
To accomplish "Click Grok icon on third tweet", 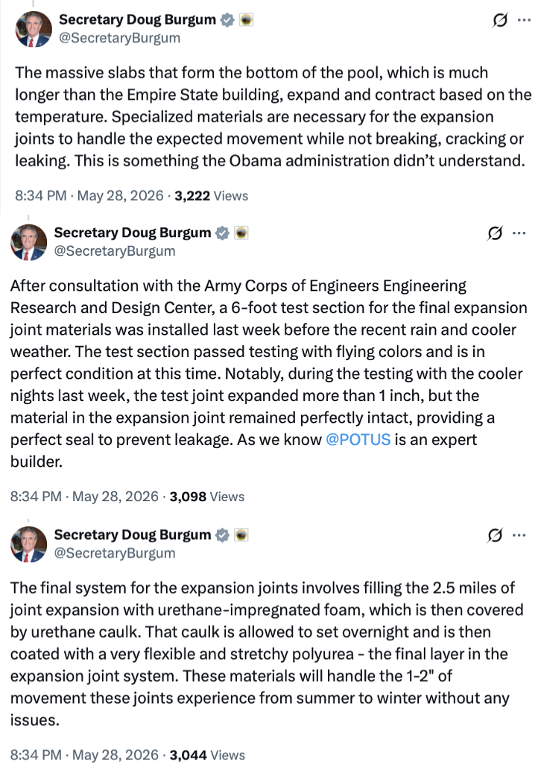I will pos(495,535).
